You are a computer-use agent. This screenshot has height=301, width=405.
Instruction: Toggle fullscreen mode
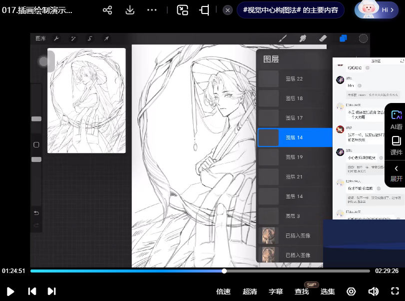395,291
